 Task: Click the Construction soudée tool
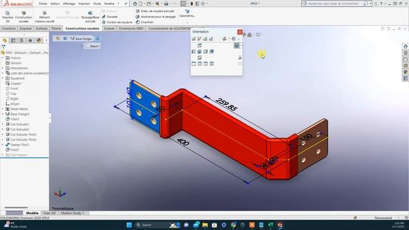pyautogui.click(x=24, y=17)
